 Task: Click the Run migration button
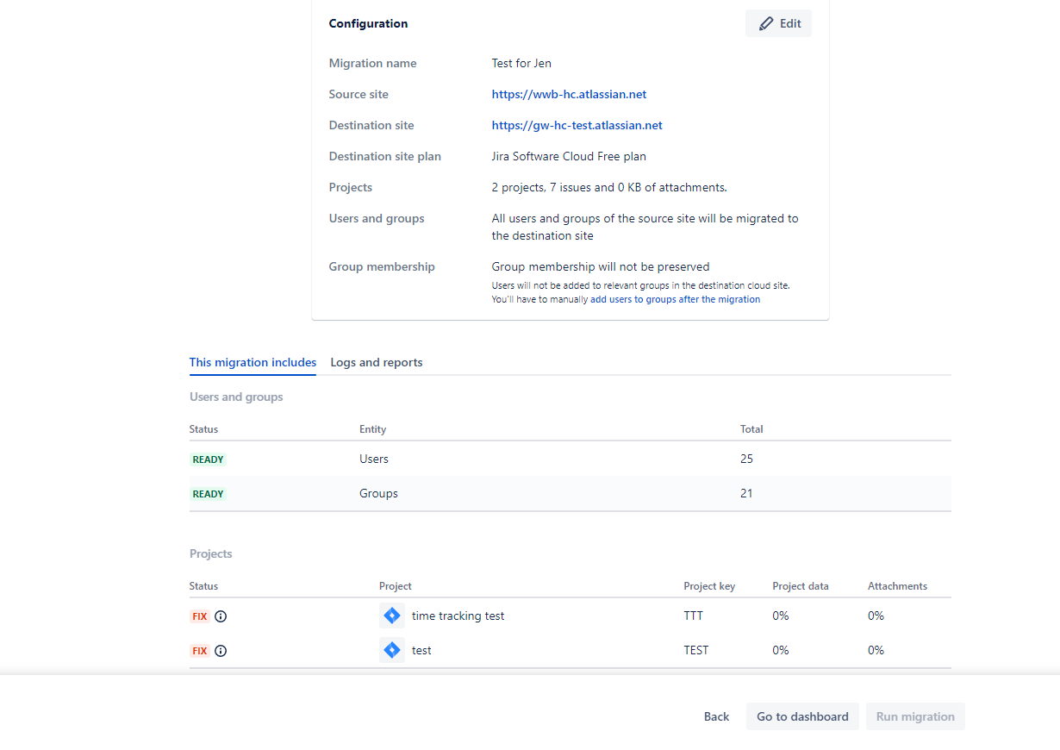pos(915,716)
